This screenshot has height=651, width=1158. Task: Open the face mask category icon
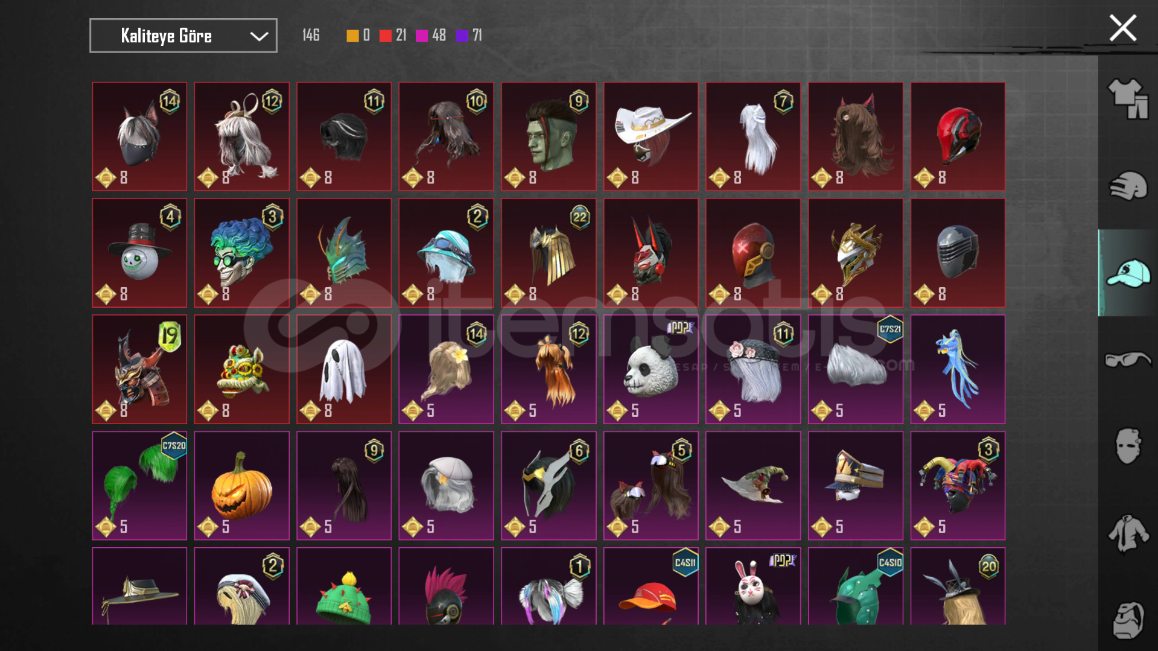(1127, 446)
